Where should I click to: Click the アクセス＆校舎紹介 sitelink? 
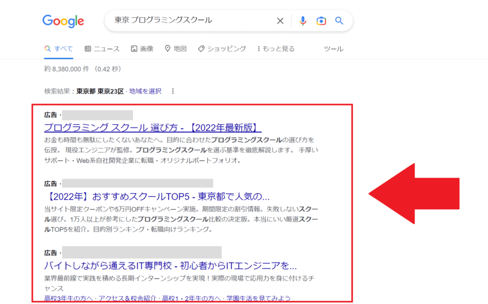pyautogui.click(x=127, y=298)
